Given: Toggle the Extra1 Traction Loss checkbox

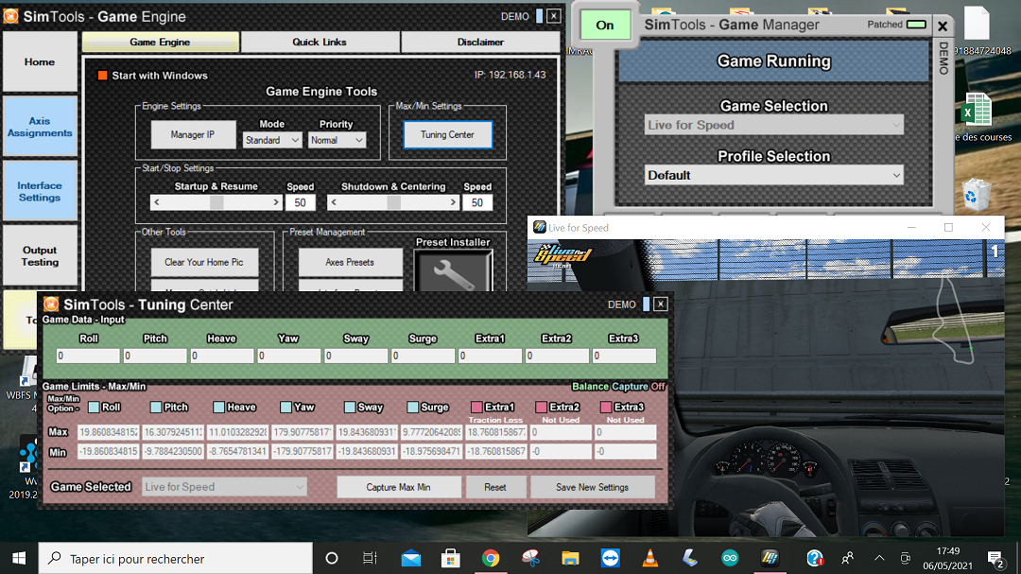Looking at the screenshot, I should (x=476, y=407).
